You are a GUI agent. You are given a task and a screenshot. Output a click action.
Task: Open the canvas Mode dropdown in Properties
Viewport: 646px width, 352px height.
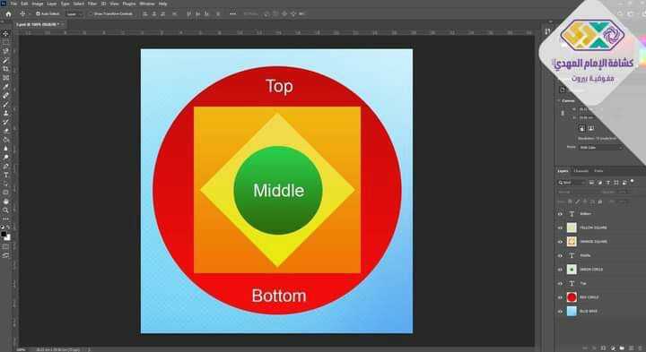point(600,147)
